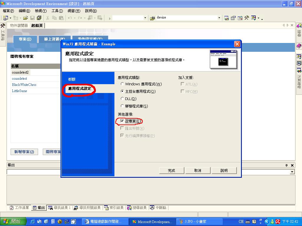Switch to 工作清單 bottom tab
The width and height of the screenshot is (302, 226).
(19, 208)
